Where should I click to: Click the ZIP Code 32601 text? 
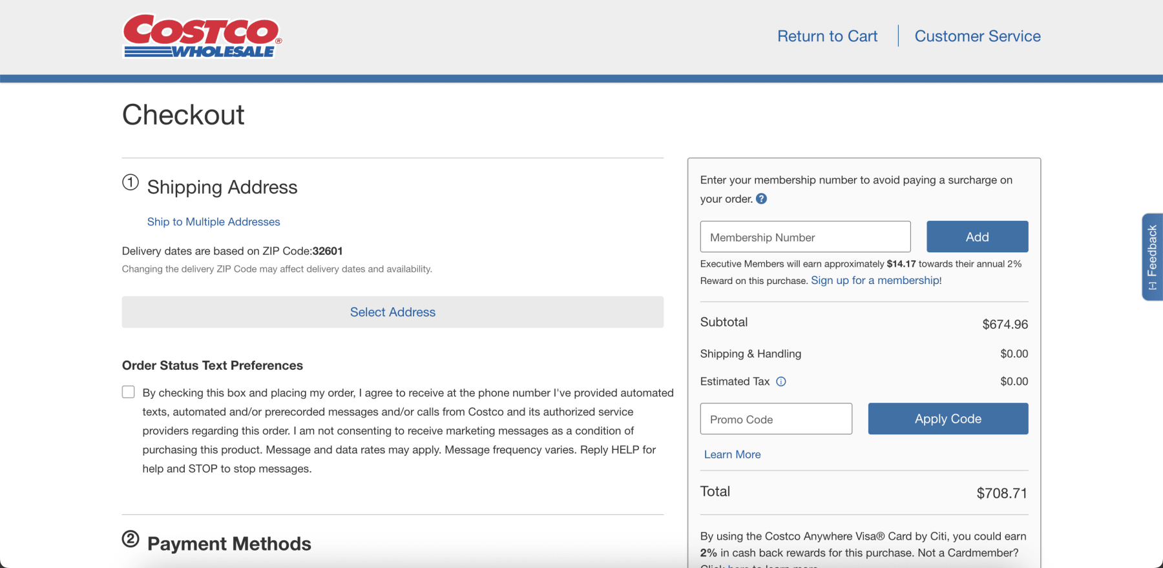(327, 251)
